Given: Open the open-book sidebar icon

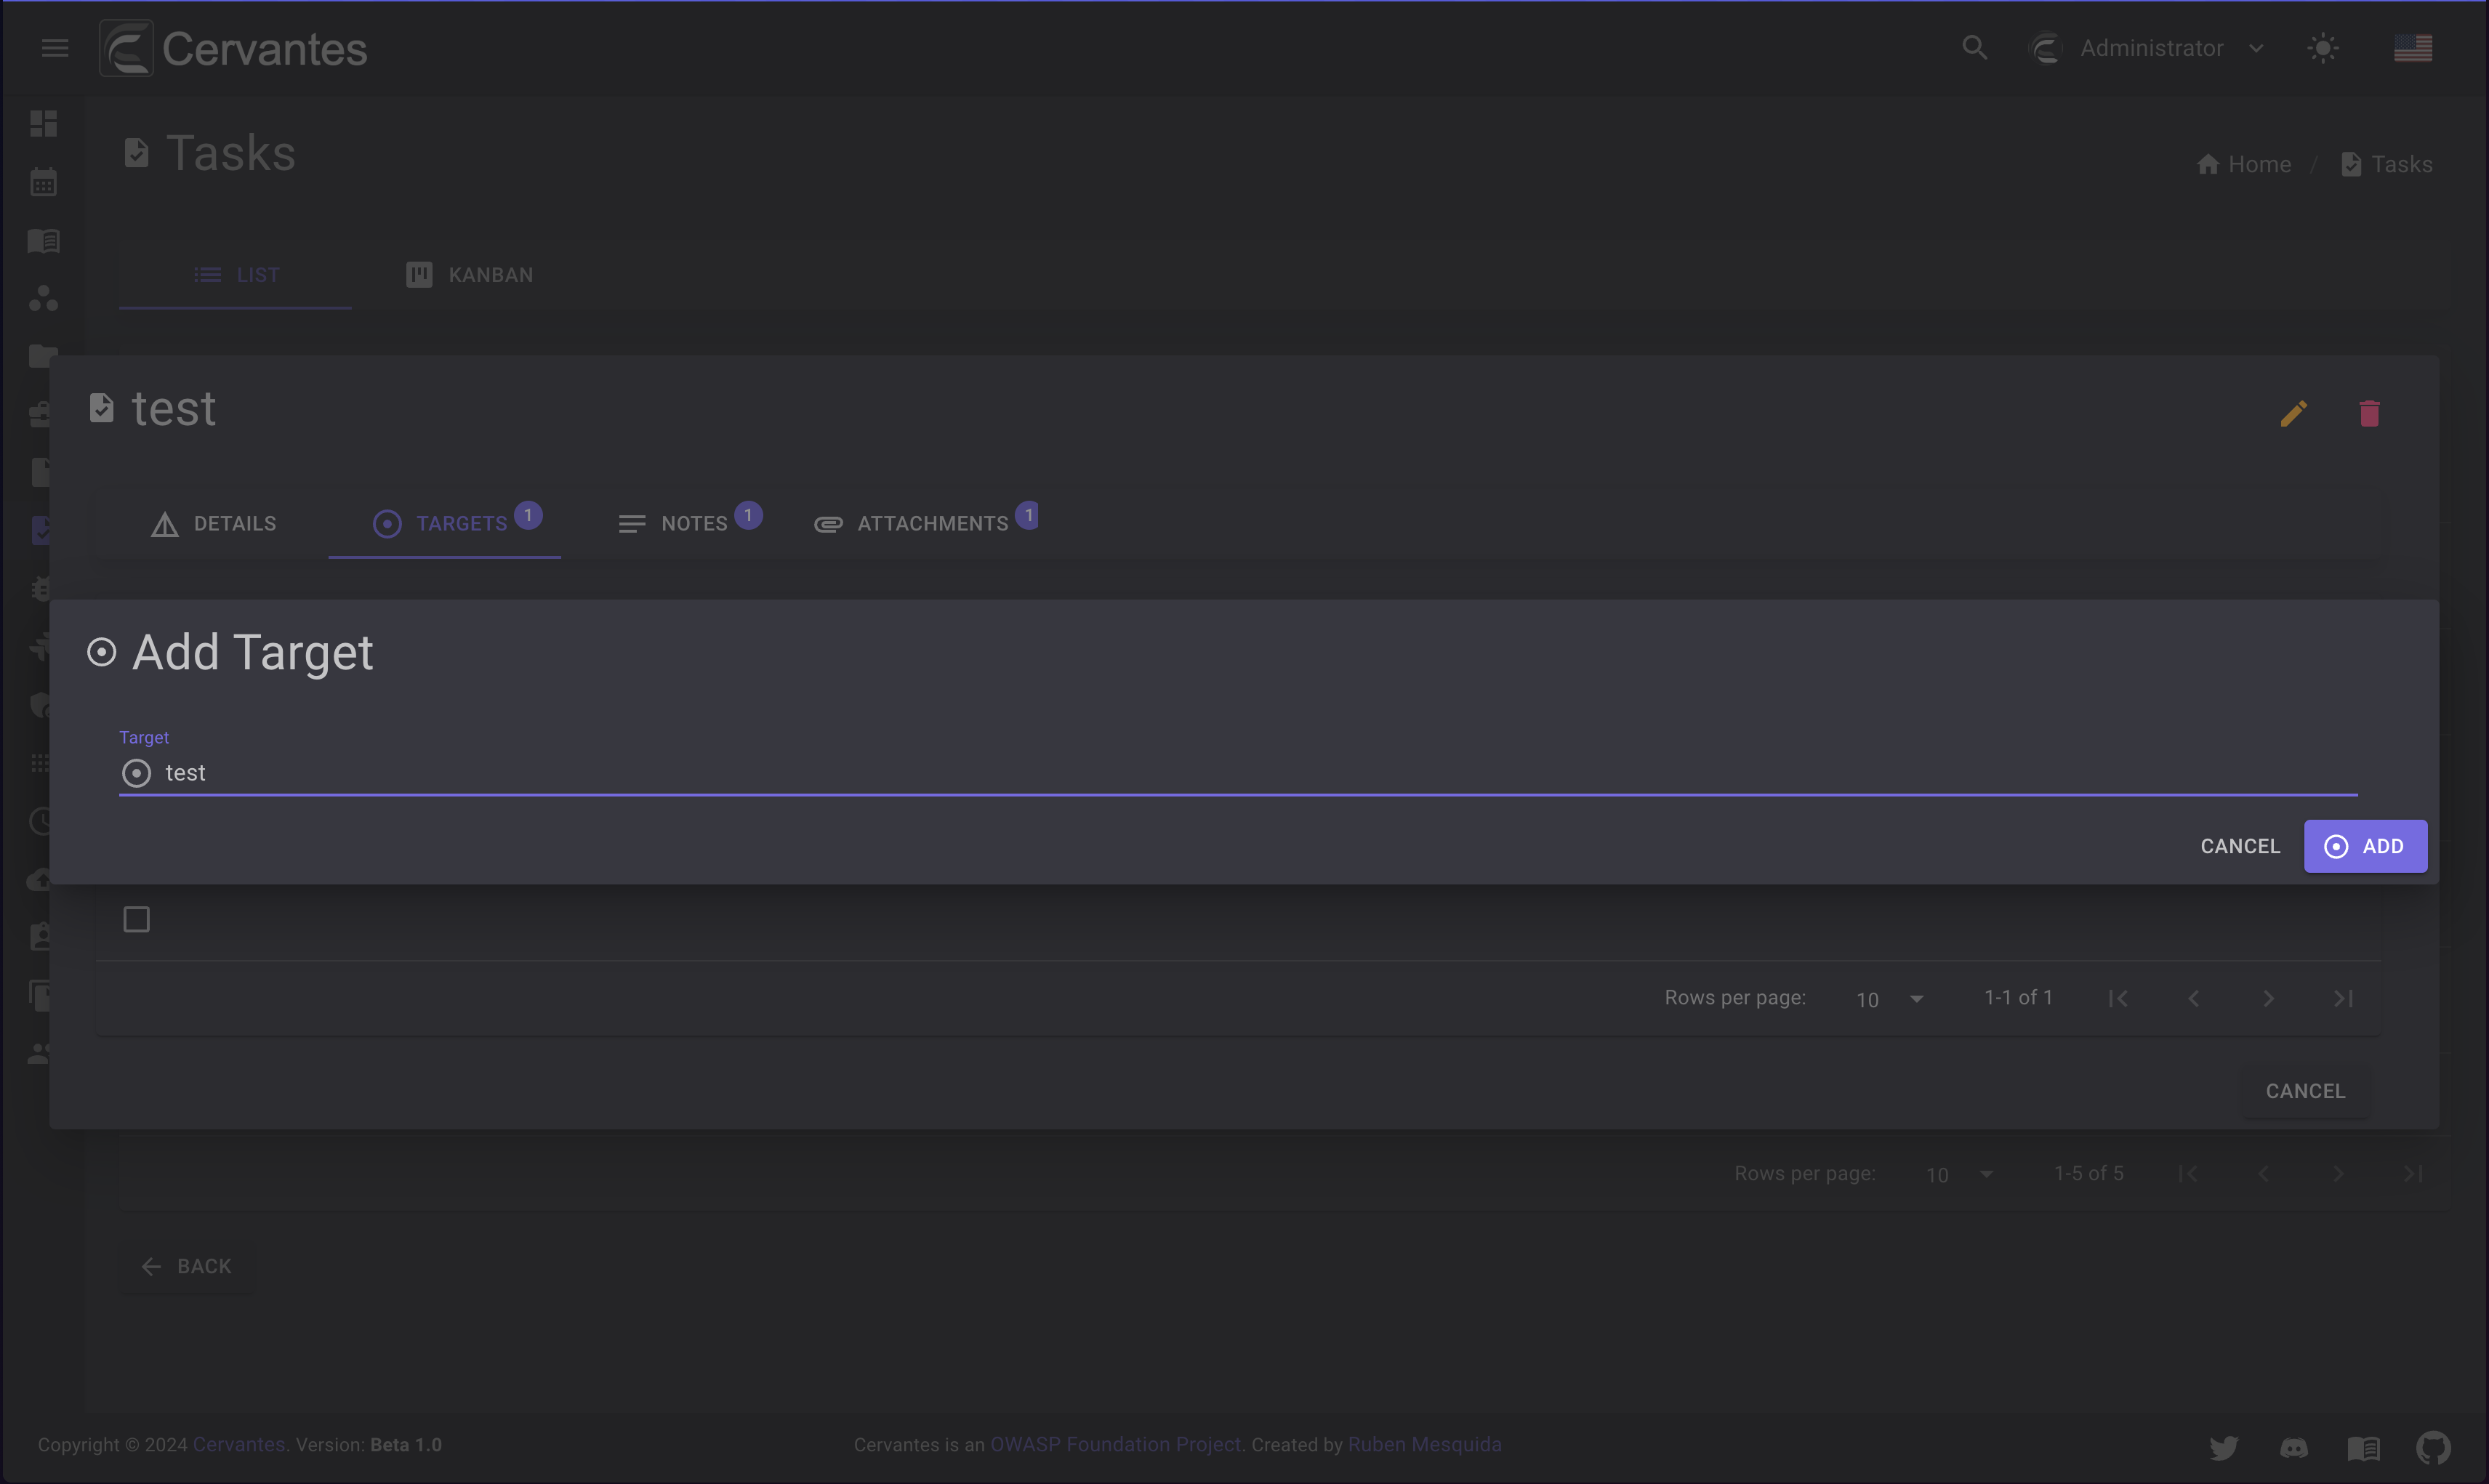Looking at the screenshot, I should coord(44,240).
